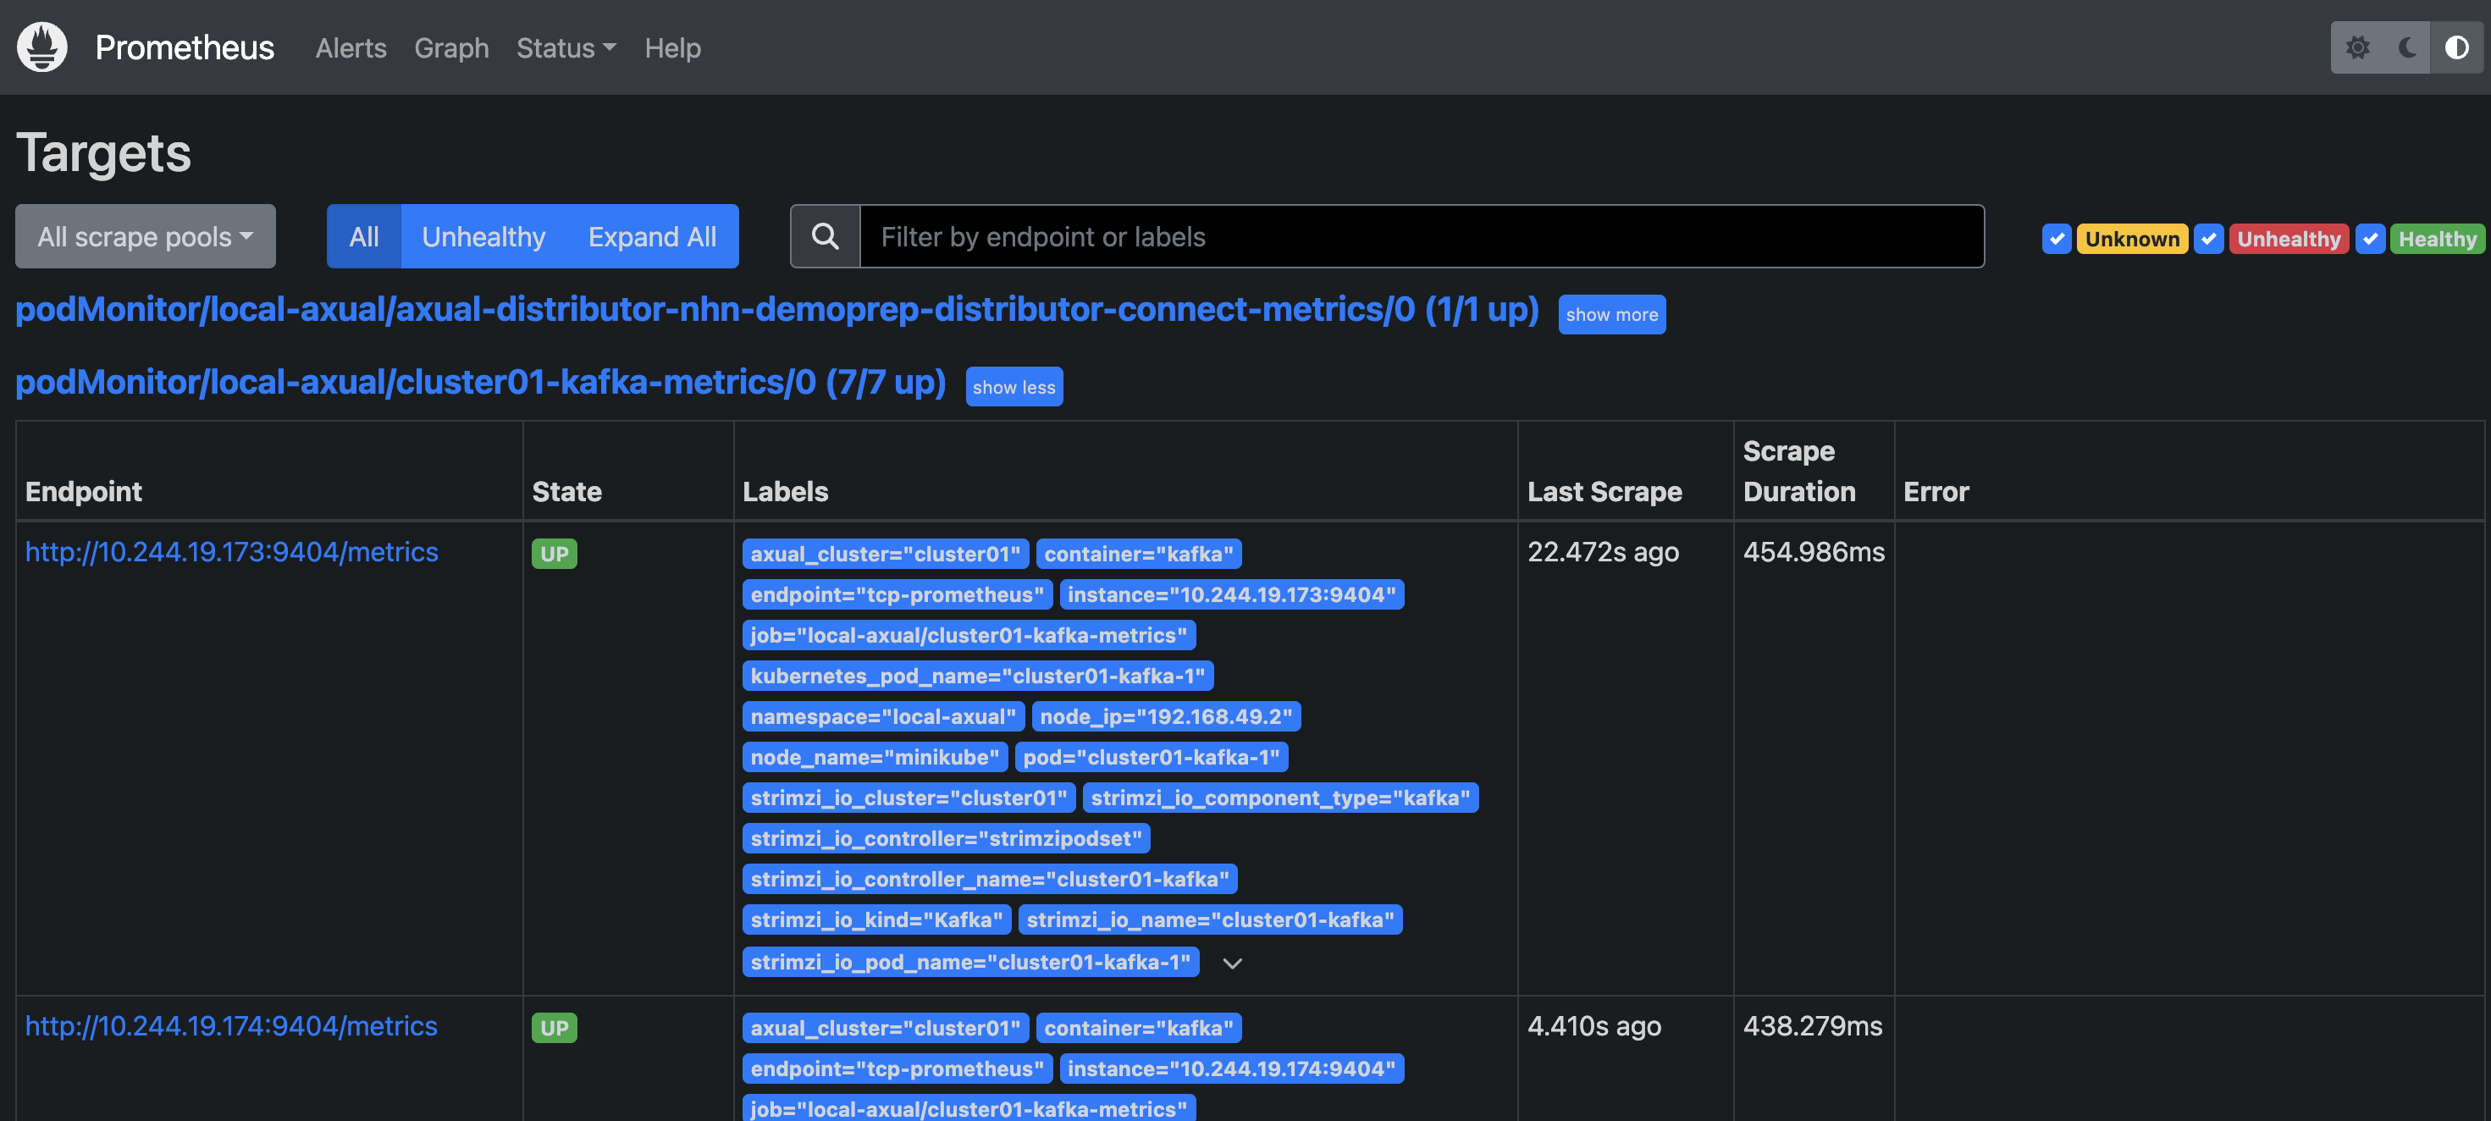Focus the filter by endpoint field
This screenshot has height=1121, width=2491.
[x=1422, y=236]
